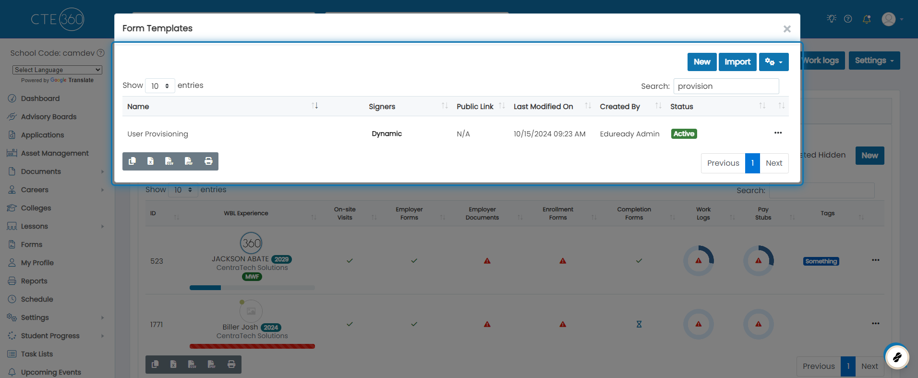
Task: Open Forms in the sidebar
Action: pos(32,244)
